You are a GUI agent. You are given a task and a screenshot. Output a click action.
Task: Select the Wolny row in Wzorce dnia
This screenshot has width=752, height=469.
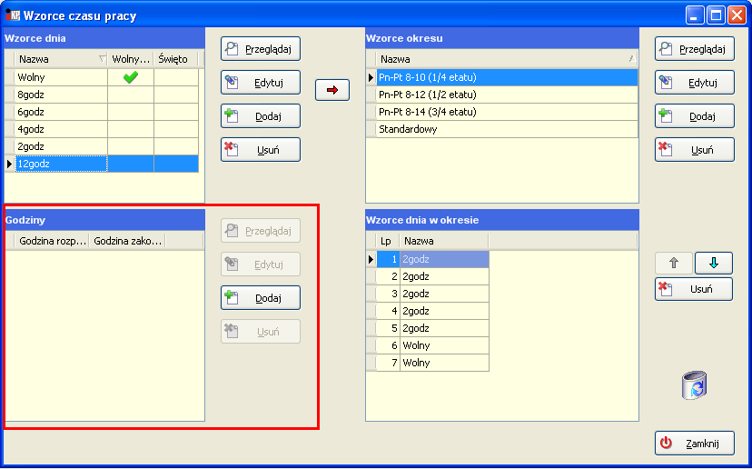pyautogui.click(x=101, y=77)
